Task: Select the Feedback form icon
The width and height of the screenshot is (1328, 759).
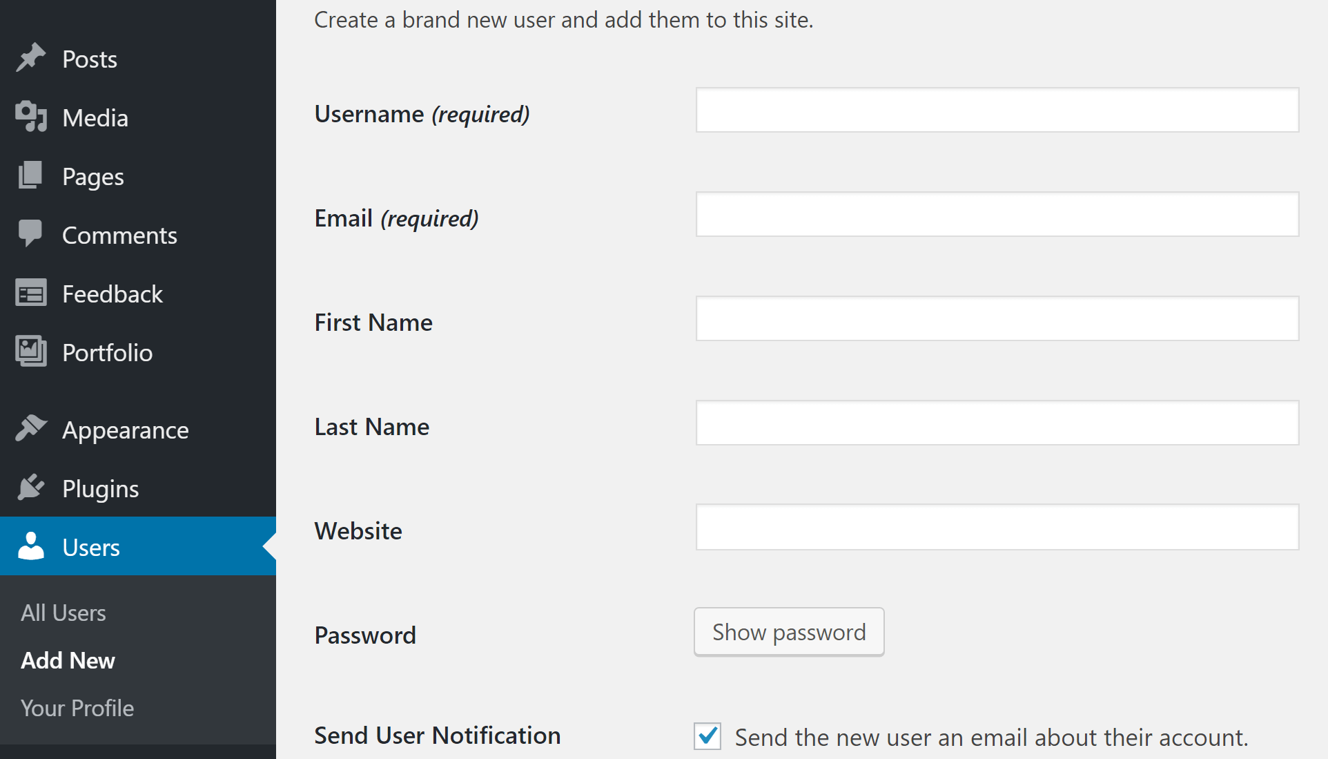Action: coord(30,293)
